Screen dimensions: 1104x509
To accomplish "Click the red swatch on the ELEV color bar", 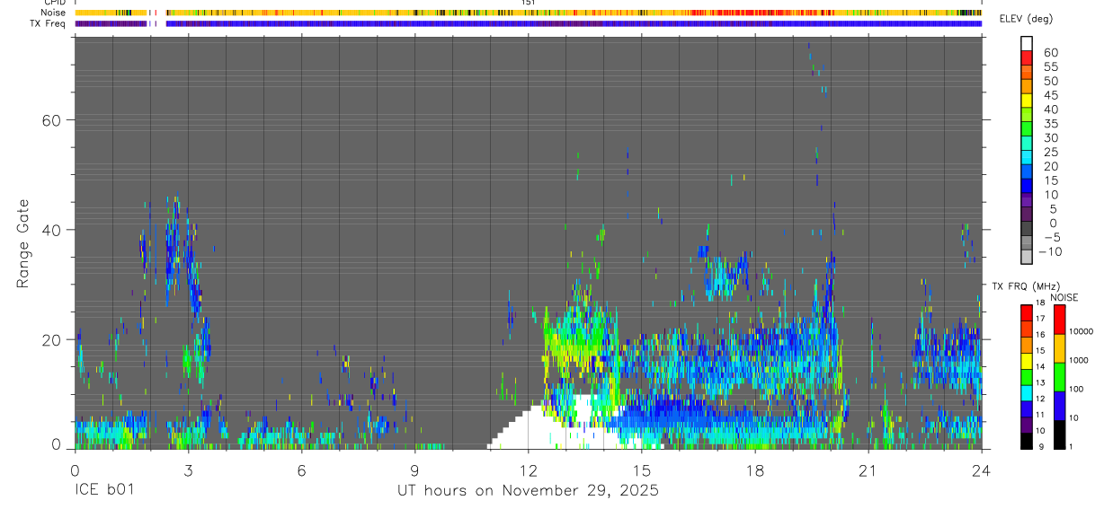I will 1027,59.
